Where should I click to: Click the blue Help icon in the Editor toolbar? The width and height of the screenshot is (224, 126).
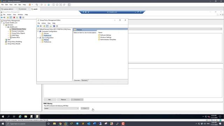point(54,26)
